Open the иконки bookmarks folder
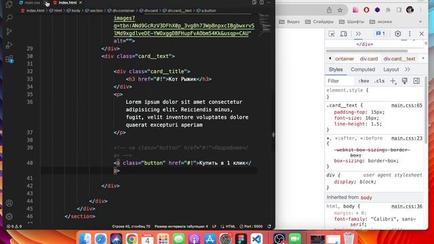The height and width of the screenshot is (244, 434). tap(380, 22)
